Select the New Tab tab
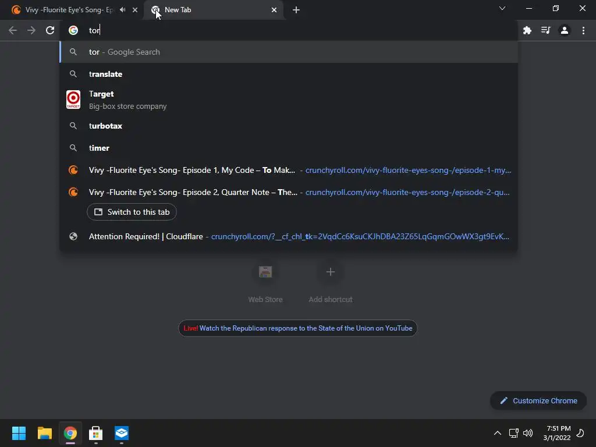 [x=213, y=10]
